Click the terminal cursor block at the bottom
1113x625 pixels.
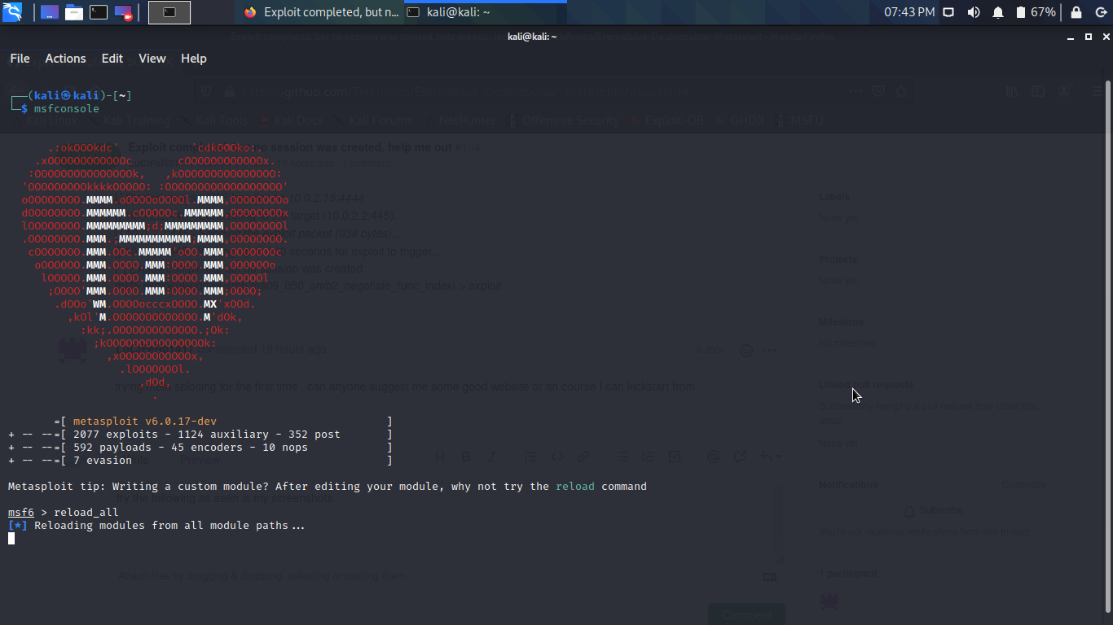pyautogui.click(x=11, y=538)
